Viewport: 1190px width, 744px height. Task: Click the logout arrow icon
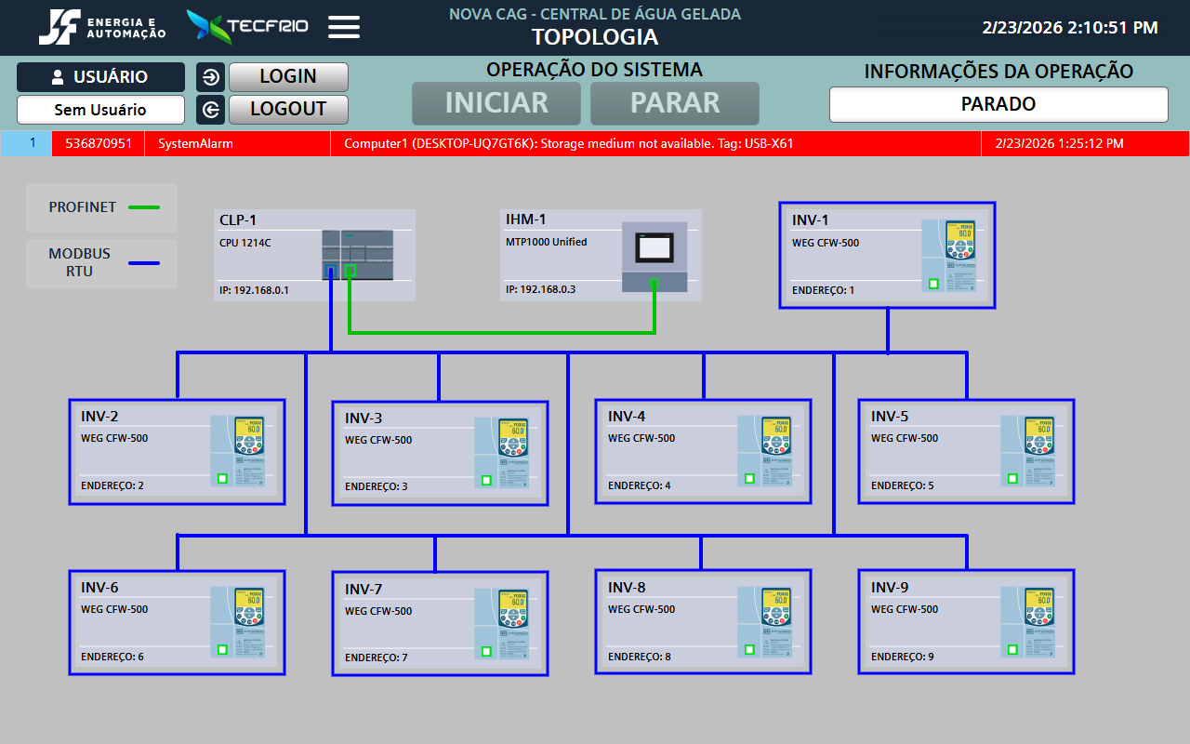coord(210,110)
